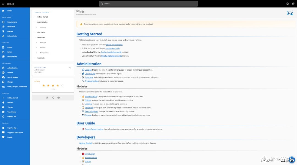Click the search field in top bar
This screenshot has width=297, height=165.
148,4
